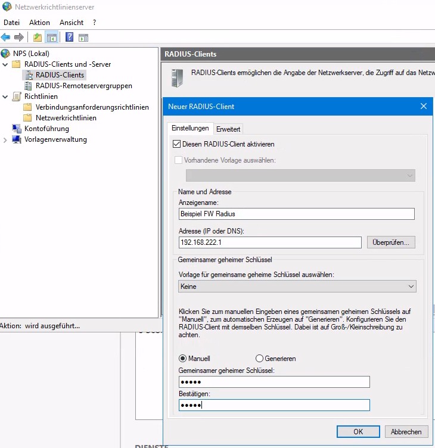The height and width of the screenshot is (448, 435).
Task: Close the Neuer RADIUS-Client dialog
Action: coord(424,106)
